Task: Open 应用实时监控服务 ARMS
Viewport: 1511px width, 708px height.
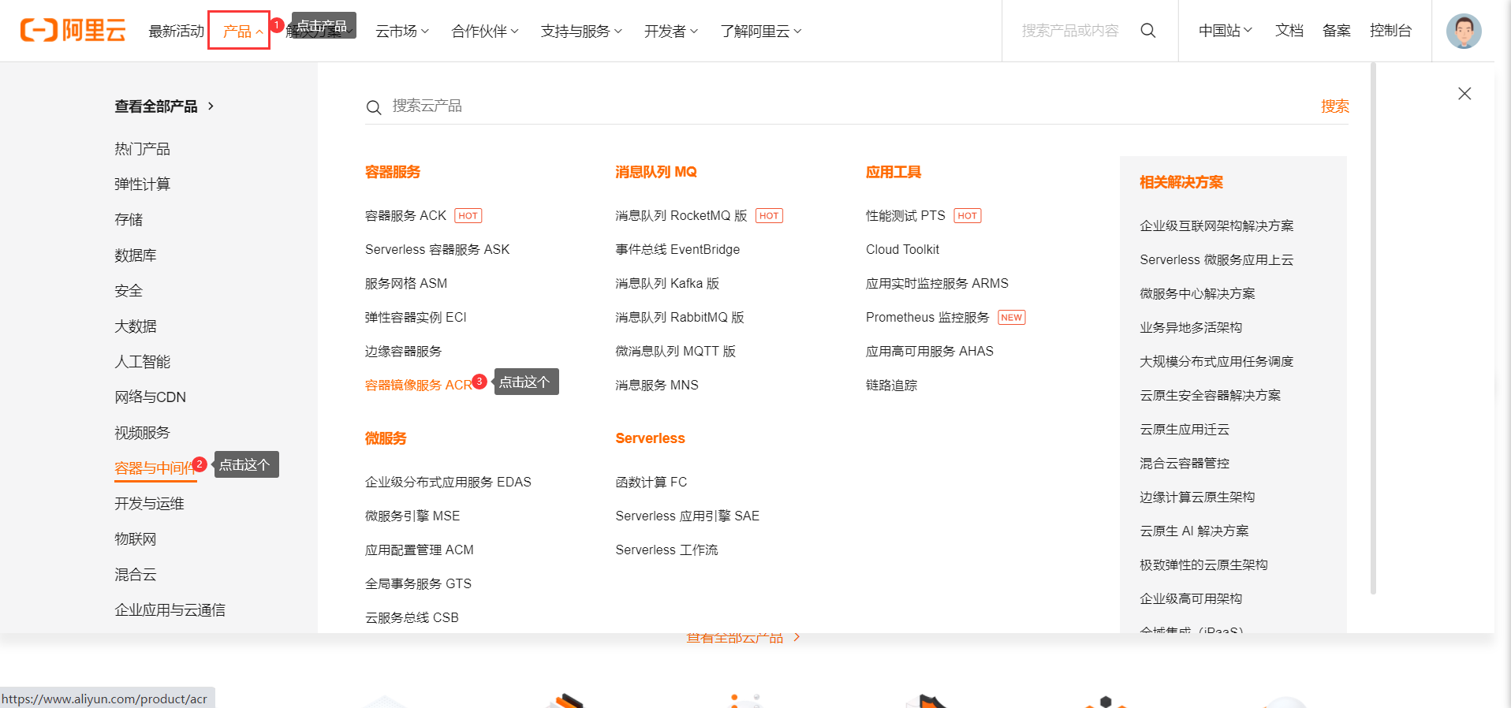Action: click(x=937, y=283)
